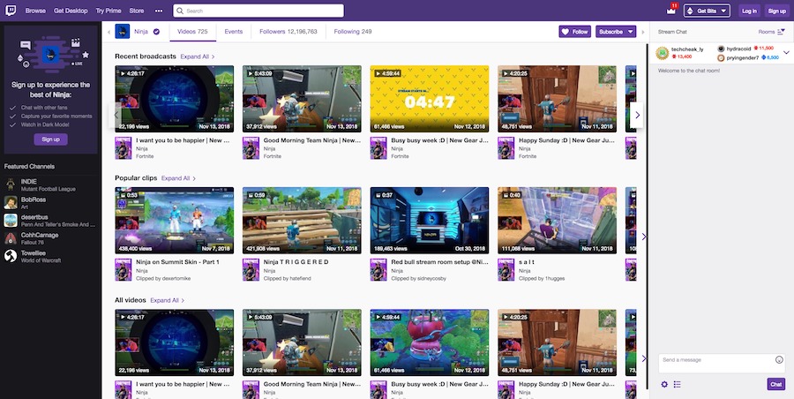
Task: Open 'Good Morning Team Ninja' recent broadcast title
Action: [312, 140]
